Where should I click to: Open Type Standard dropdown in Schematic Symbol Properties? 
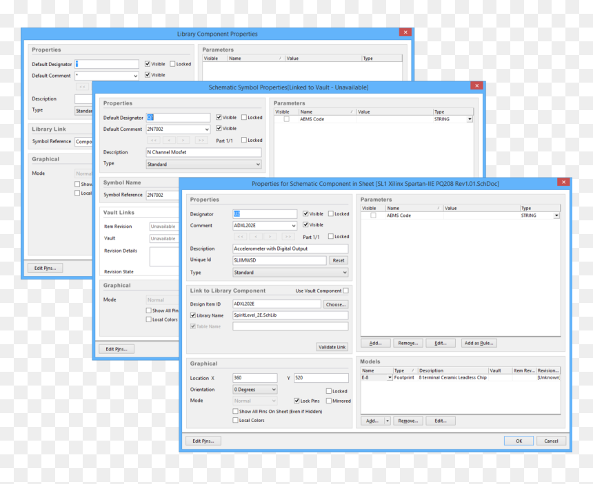258,165
